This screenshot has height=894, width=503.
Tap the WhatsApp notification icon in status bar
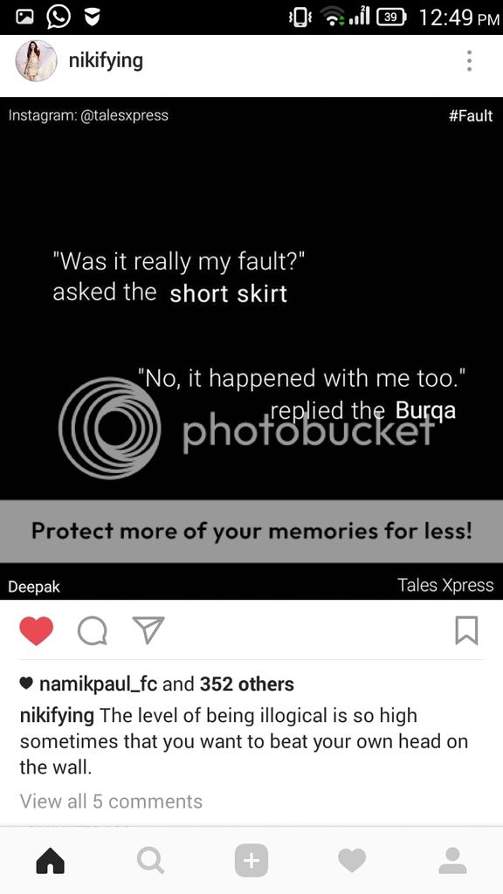pos(59,17)
